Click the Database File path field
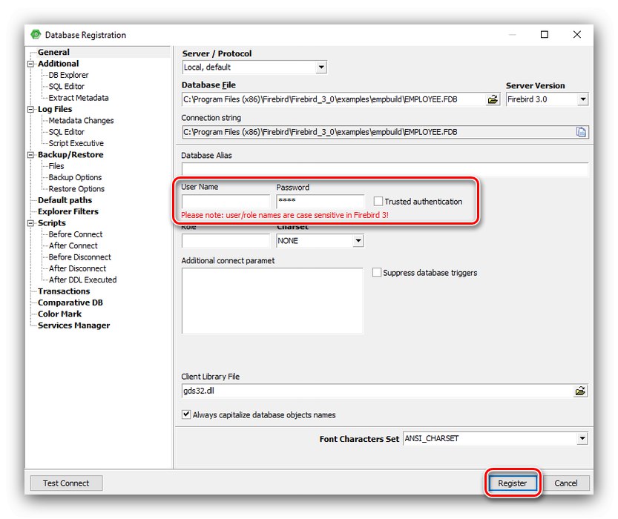618x519 pixels. pos(333,99)
